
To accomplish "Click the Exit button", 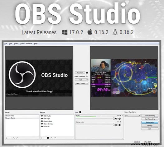I will point(150,129).
